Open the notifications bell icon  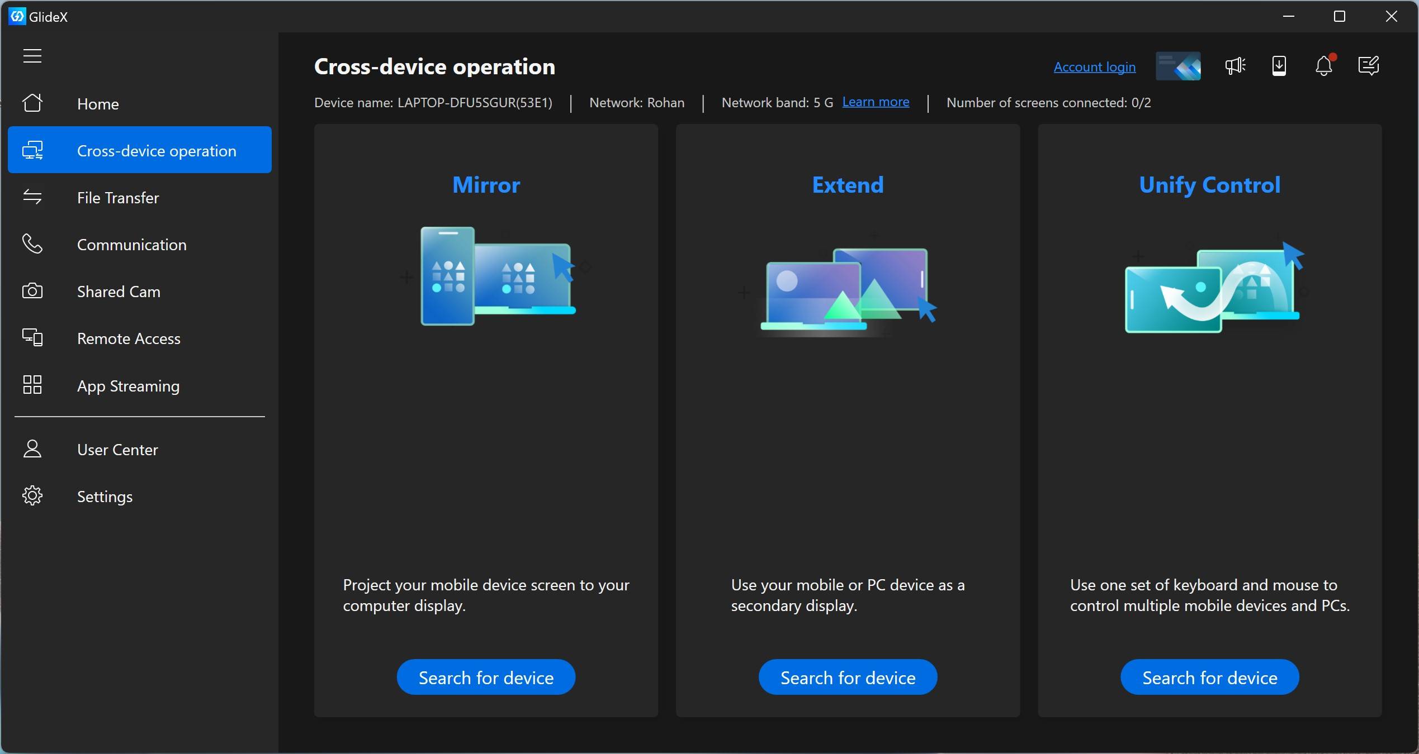click(x=1323, y=66)
